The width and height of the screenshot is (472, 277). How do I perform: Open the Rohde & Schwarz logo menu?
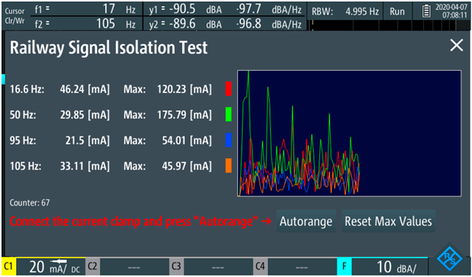[x=450, y=259]
